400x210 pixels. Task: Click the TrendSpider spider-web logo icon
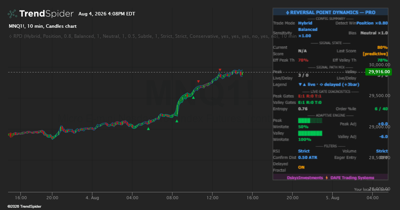(12, 14)
